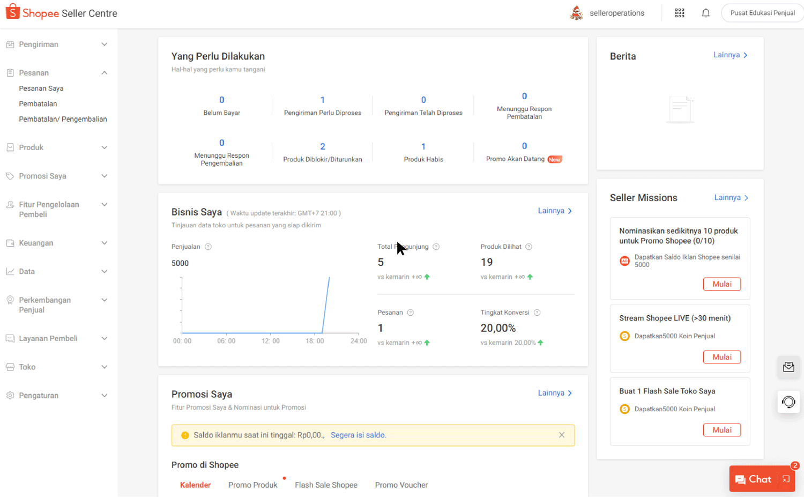The height and width of the screenshot is (497, 804).
Task: Click the selleroperations profile avatar
Action: (576, 13)
